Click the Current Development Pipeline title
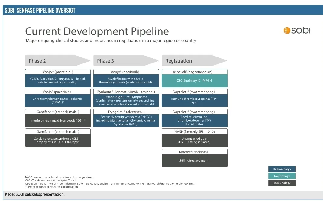Image resolution: width=323 pixels, height=201 pixels. point(97,31)
